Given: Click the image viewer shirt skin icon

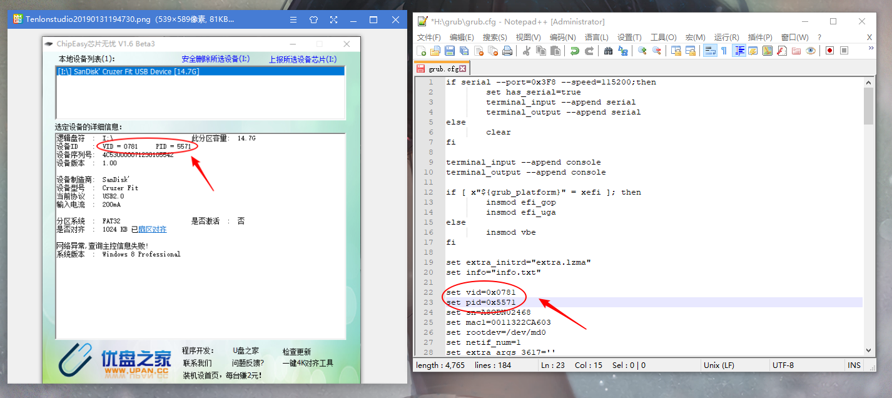Looking at the screenshot, I should [x=313, y=19].
